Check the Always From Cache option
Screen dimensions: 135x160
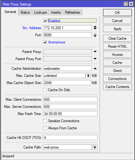coord(45,128)
